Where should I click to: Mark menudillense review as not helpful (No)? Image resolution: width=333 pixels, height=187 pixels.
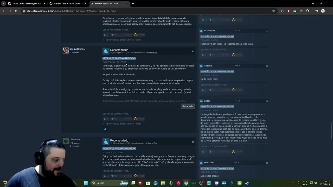(114, 119)
